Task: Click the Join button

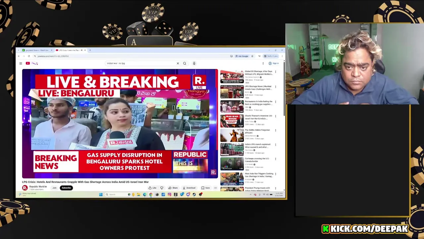Action: click(54, 188)
